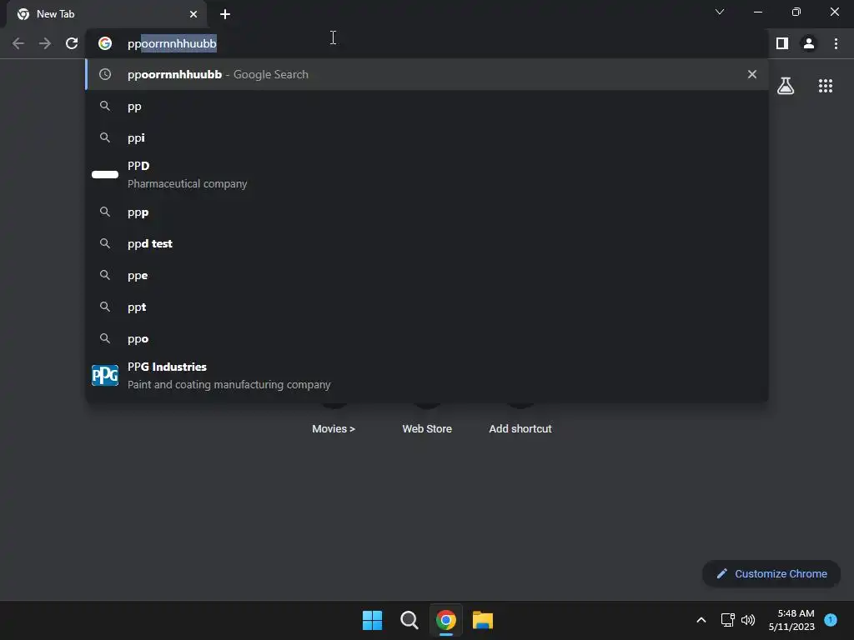Click the network status tray icon
854x640 pixels.
pyautogui.click(x=727, y=620)
